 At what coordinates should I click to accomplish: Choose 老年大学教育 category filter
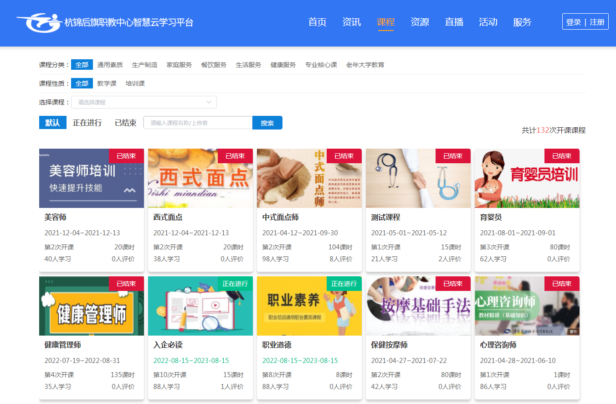point(365,65)
